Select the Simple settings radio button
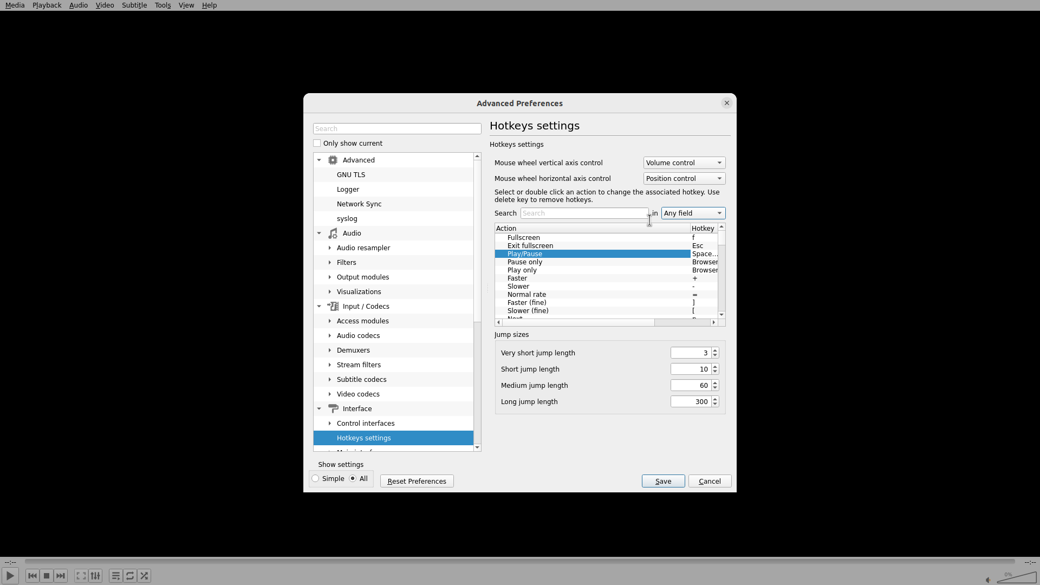The image size is (1040, 585). (315, 479)
